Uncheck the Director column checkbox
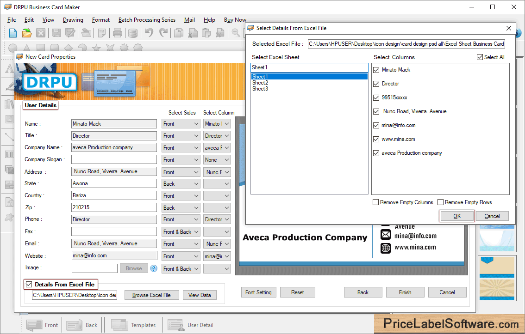Viewport: 525px width, 334px height. (376, 84)
